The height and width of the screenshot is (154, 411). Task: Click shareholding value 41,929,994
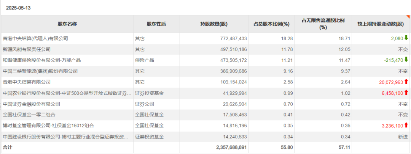[235, 93]
